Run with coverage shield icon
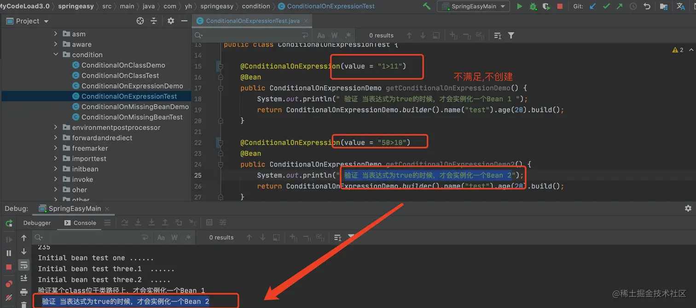The height and width of the screenshot is (308, 696). (546, 6)
